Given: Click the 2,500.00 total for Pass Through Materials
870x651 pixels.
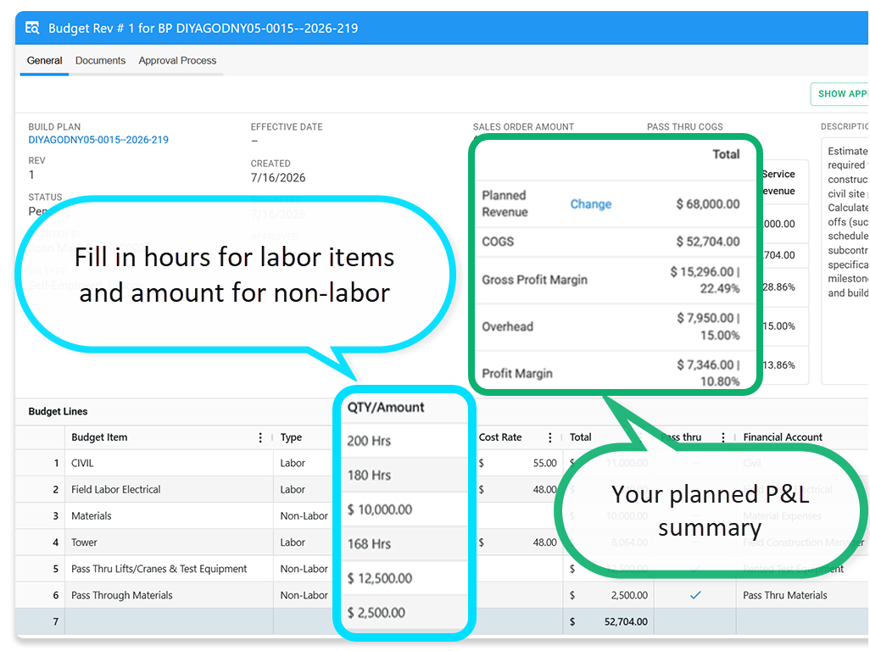Looking at the screenshot, I should [629, 595].
